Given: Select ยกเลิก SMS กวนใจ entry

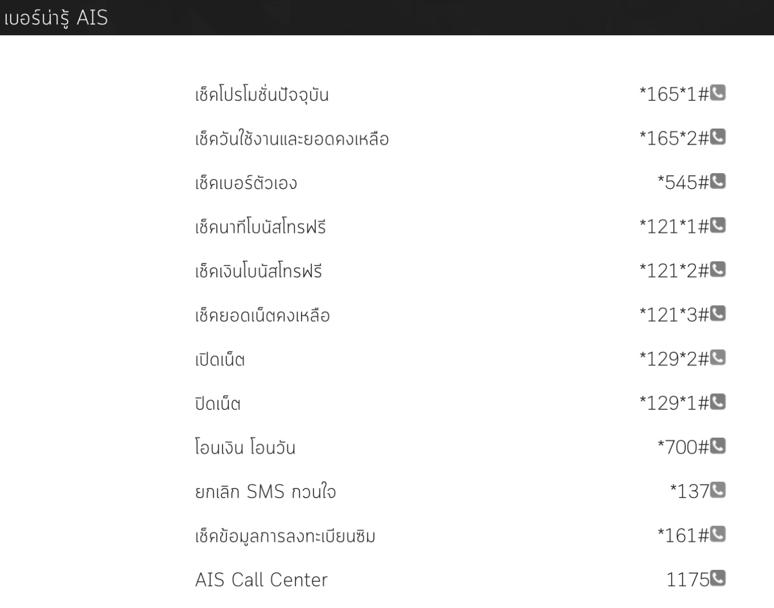Looking at the screenshot, I should (x=265, y=492).
